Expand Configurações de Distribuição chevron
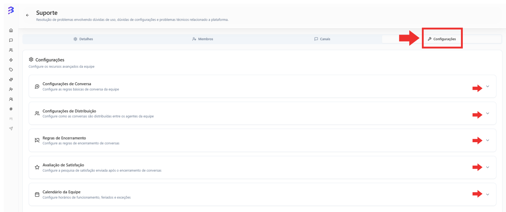Screen dimensions: 506x212 [488, 113]
